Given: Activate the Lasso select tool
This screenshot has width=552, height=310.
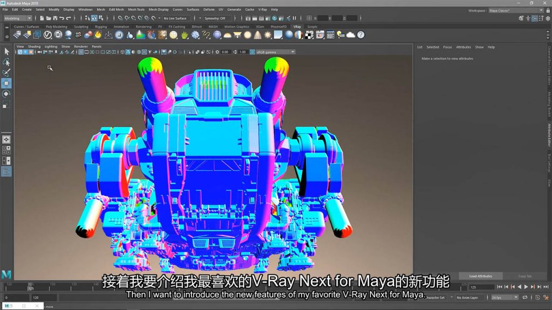Looking at the screenshot, I should (x=6, y=62).
